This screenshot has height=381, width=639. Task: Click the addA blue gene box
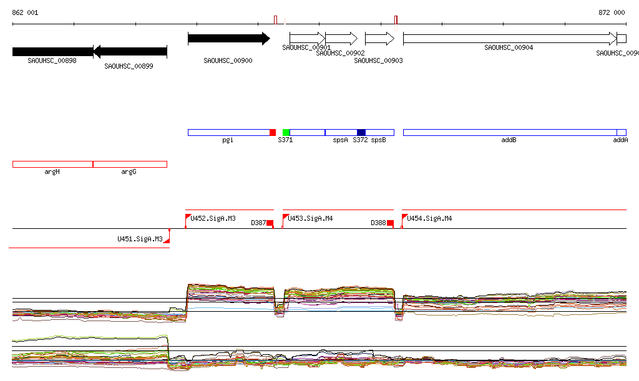click(x=622, y=132)
